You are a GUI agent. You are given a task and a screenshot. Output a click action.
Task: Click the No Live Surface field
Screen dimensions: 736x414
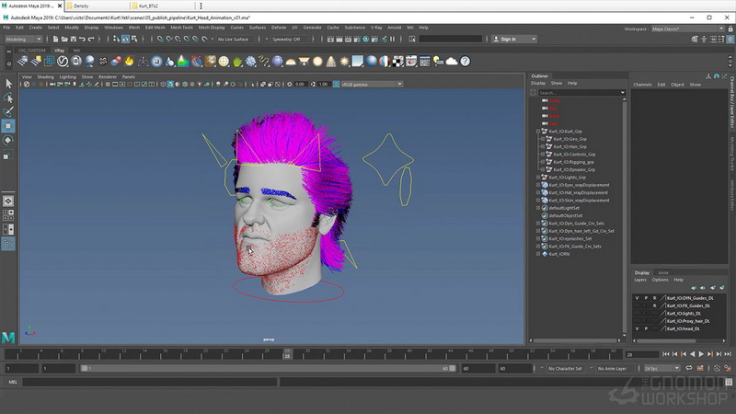point(236,39)
